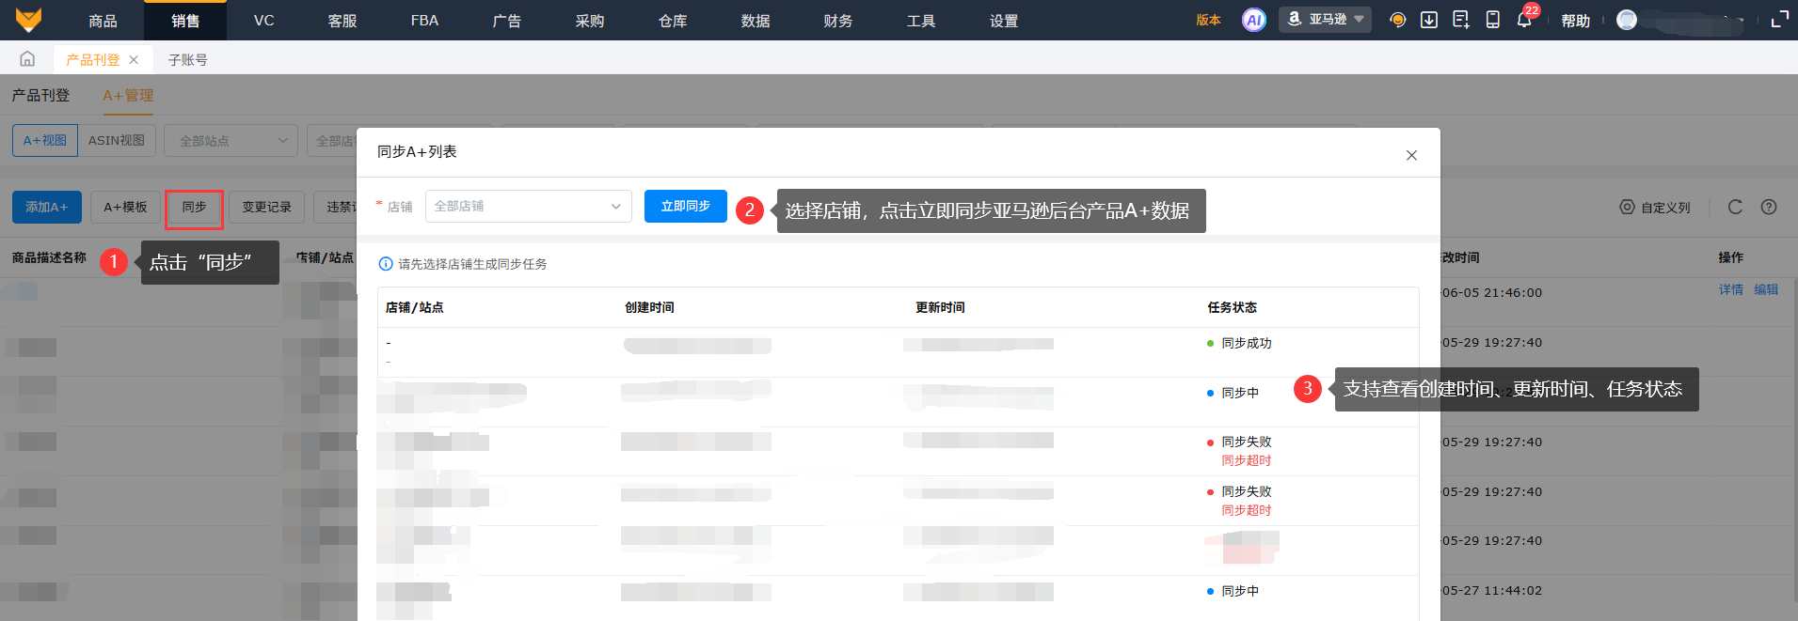Click the 帮助 link

click(x=1576, y=21)
